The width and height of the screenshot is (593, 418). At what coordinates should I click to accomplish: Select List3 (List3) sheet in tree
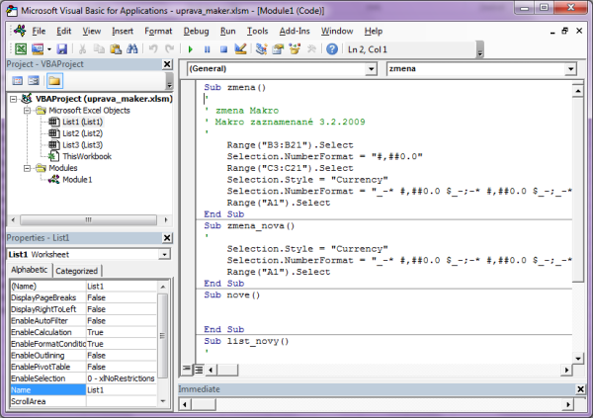(x=82, y=145)
